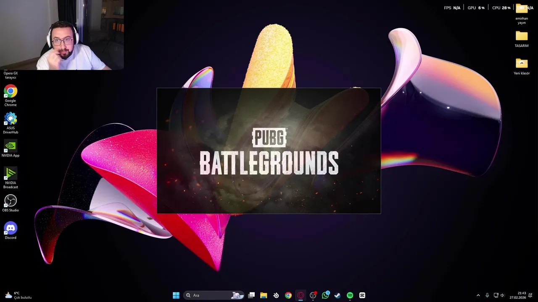
Task: Open the Google Chrome desktop shortcut
Action: [11, 96]
